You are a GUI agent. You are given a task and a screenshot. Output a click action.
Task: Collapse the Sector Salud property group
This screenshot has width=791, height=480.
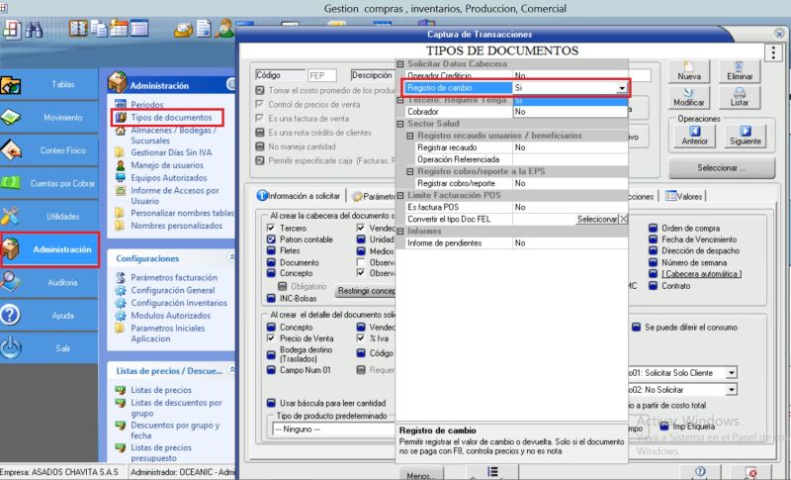pos(401,124)
